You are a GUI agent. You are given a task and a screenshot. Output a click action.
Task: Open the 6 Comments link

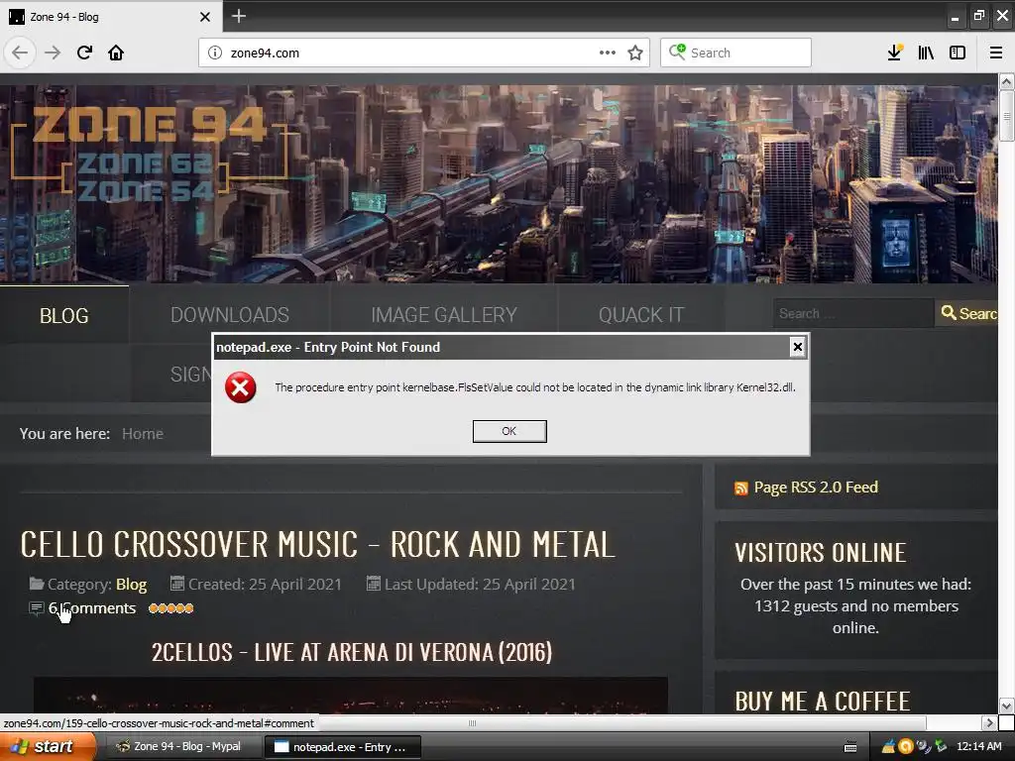tap(92, 608)
